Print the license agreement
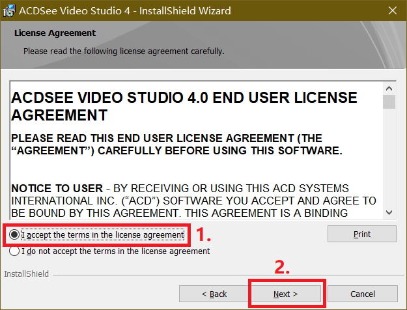Viewport: 407px width, 310px height. coord(362,234)
